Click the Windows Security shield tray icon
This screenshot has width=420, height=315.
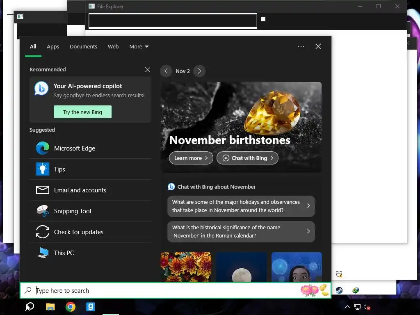[339, 274]
